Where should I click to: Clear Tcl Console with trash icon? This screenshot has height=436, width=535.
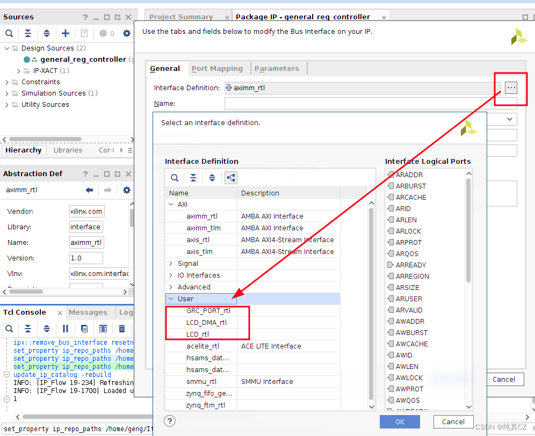pos(122,329)
